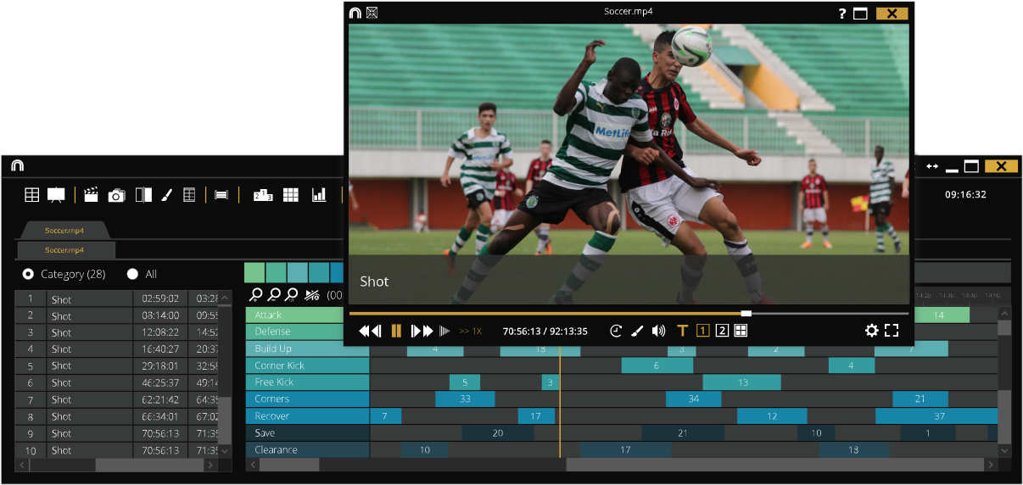Mute audio with the speaker icon
This screenshot has height=485, width=1023.
(x=658, y=331)
